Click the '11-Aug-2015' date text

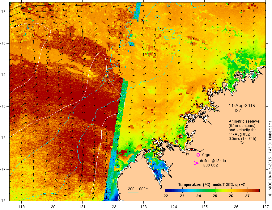click(242, 106)
